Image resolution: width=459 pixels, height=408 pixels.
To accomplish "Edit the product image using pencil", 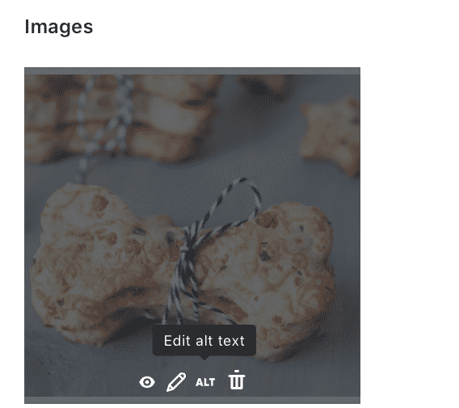I will coord(176,382).
